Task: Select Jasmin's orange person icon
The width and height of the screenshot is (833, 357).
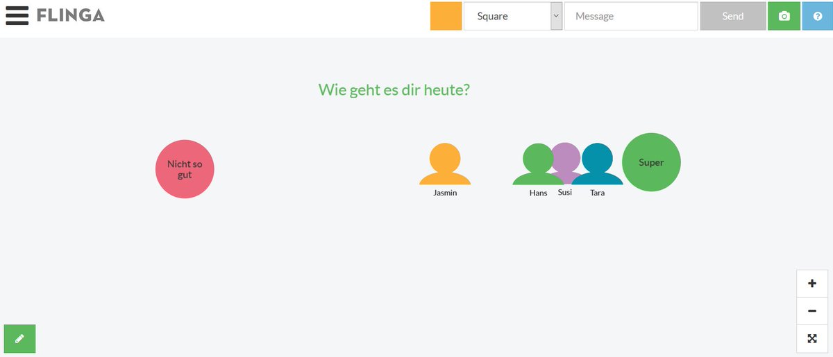Action: coord(445,164)
